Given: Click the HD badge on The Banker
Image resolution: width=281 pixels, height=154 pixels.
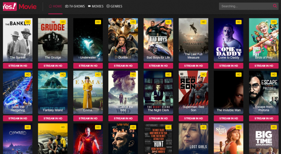Looking at the screenshot, I should click(x=28, y=22).
